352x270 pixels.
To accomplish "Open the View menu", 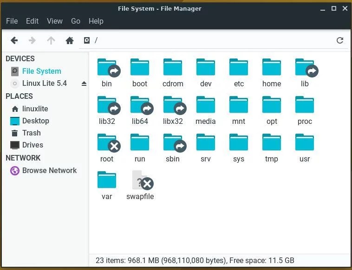I will coord(54,21).
